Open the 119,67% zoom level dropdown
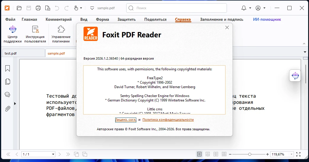Image resolution: width=309 pixels, height=162 pixels. [291, 154]
